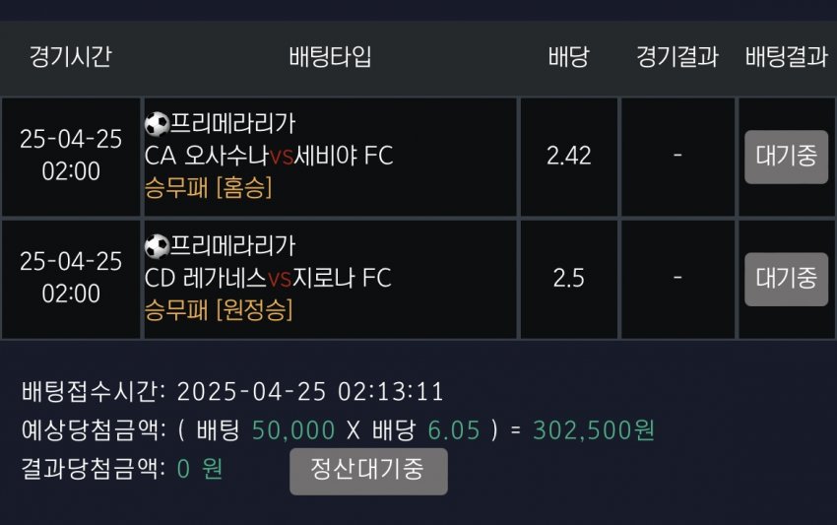
Task: Select the 경기결과 column header
Action: [677, 56]
